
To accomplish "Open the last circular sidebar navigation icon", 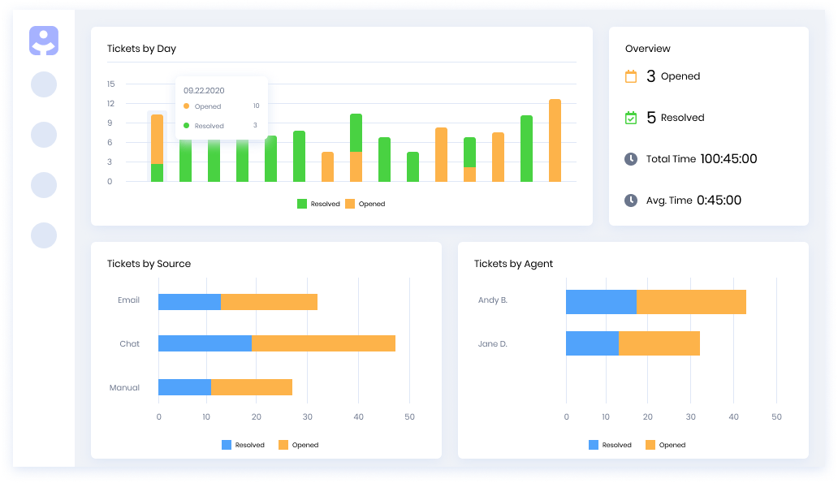I will (x=44, y=235).
